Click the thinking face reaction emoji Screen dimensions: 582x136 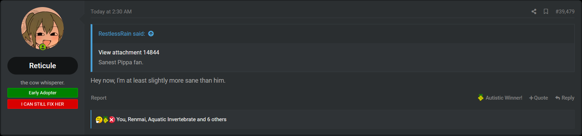(99, 120)
